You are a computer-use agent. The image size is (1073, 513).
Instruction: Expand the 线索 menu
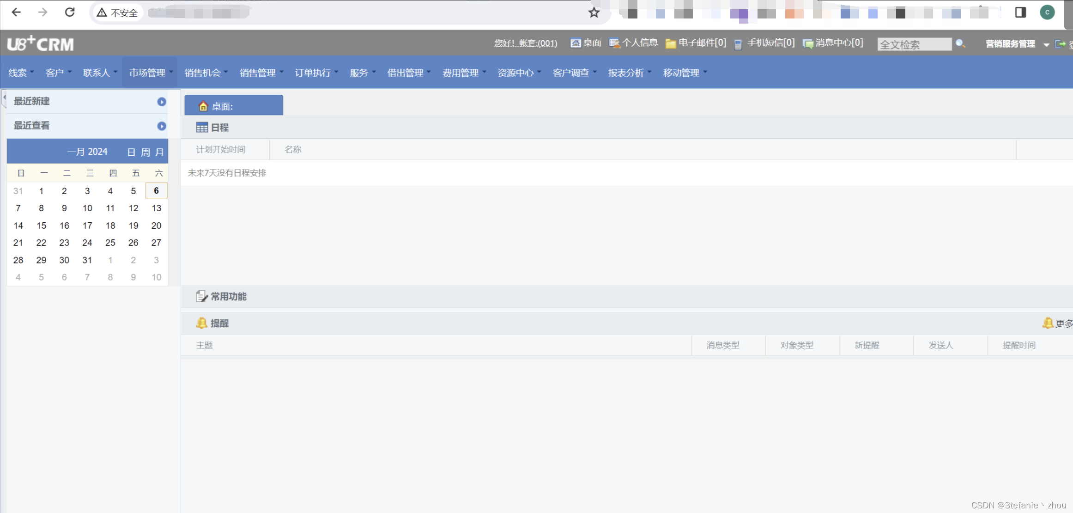pos(21,73)
